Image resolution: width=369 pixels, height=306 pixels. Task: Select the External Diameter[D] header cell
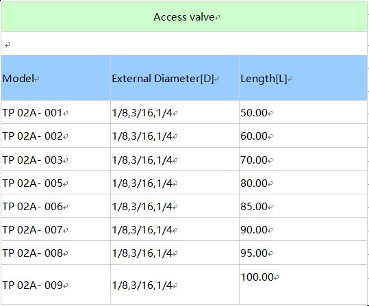pyautogui.click(x=175, y=78)
